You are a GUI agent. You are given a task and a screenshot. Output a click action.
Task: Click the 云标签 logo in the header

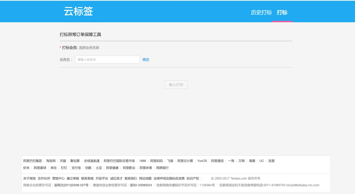pos(78,12)
